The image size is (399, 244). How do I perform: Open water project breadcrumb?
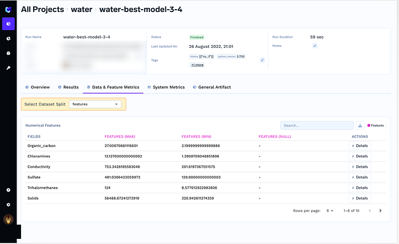(82, 10)
